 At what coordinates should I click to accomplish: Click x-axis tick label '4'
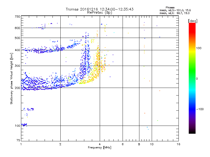click(100, 144)
